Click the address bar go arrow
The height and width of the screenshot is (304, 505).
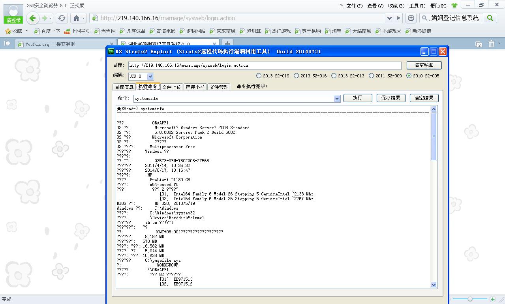click(x=398, y=18)
